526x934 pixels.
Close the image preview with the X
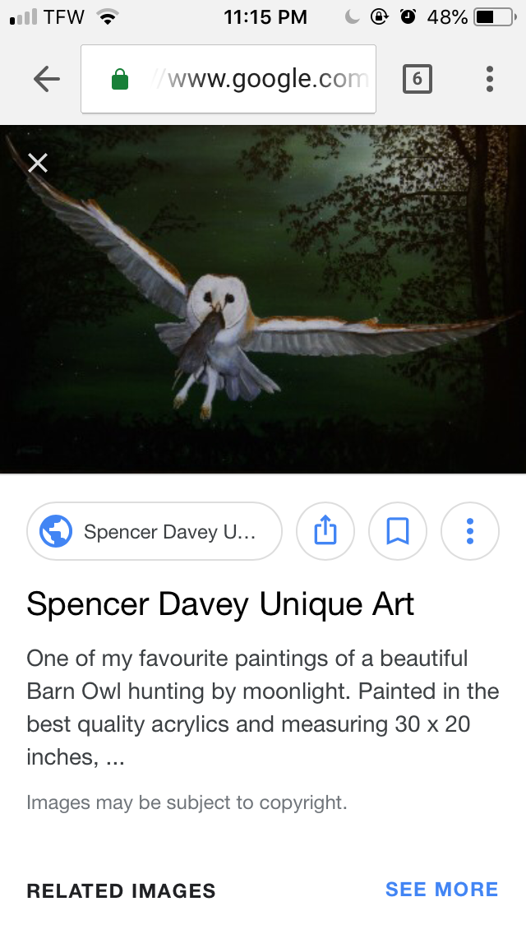tap(38, 163)
